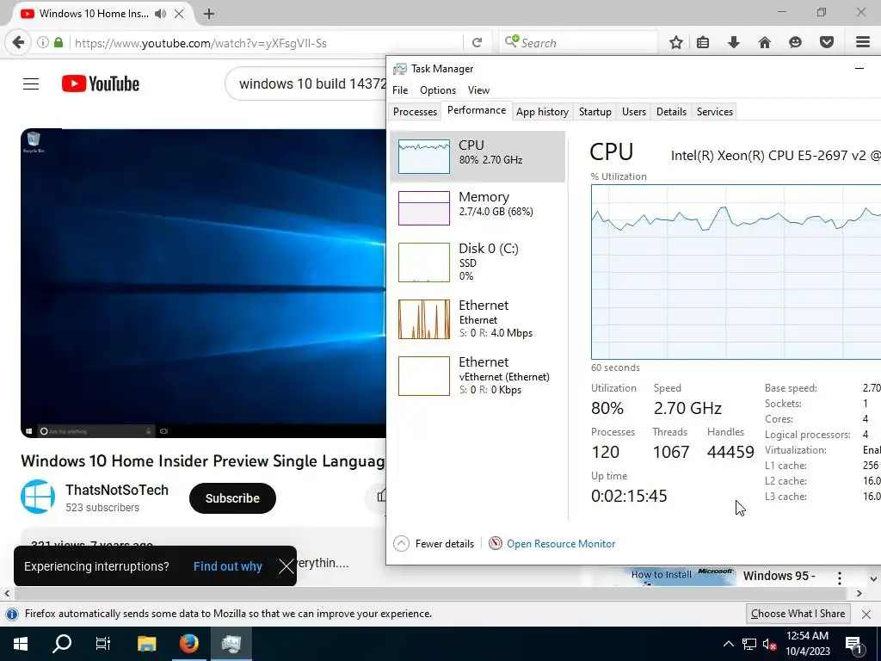Open the taskbar clock and date
Viewport: 881px width, 661px height.
(807, 644)
